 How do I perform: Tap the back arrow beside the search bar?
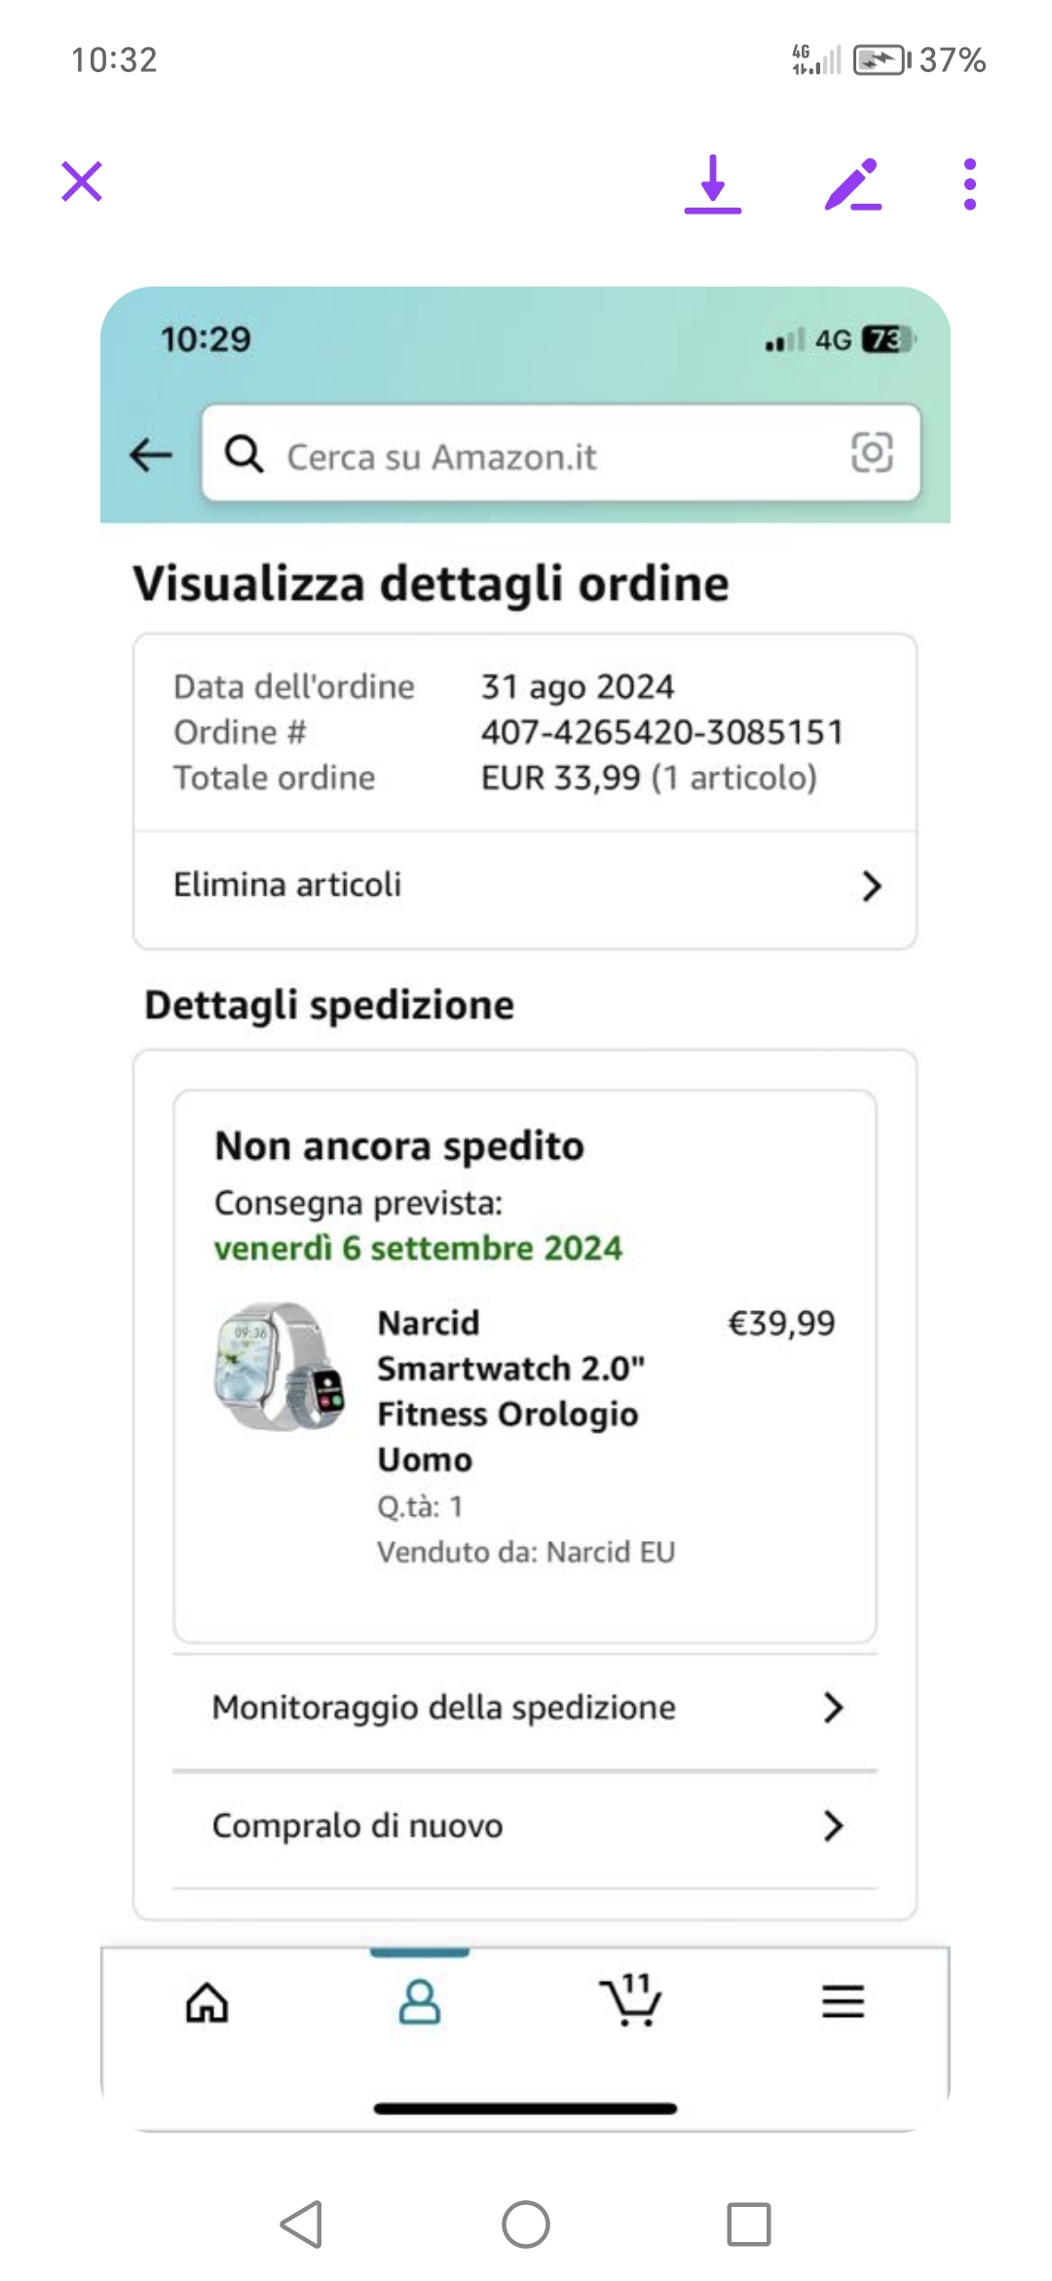(x=151, y=454)
